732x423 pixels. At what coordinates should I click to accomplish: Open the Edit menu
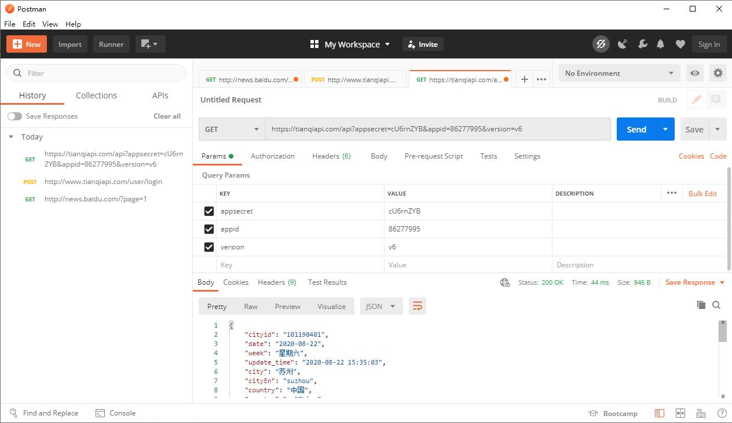point(29,24)
